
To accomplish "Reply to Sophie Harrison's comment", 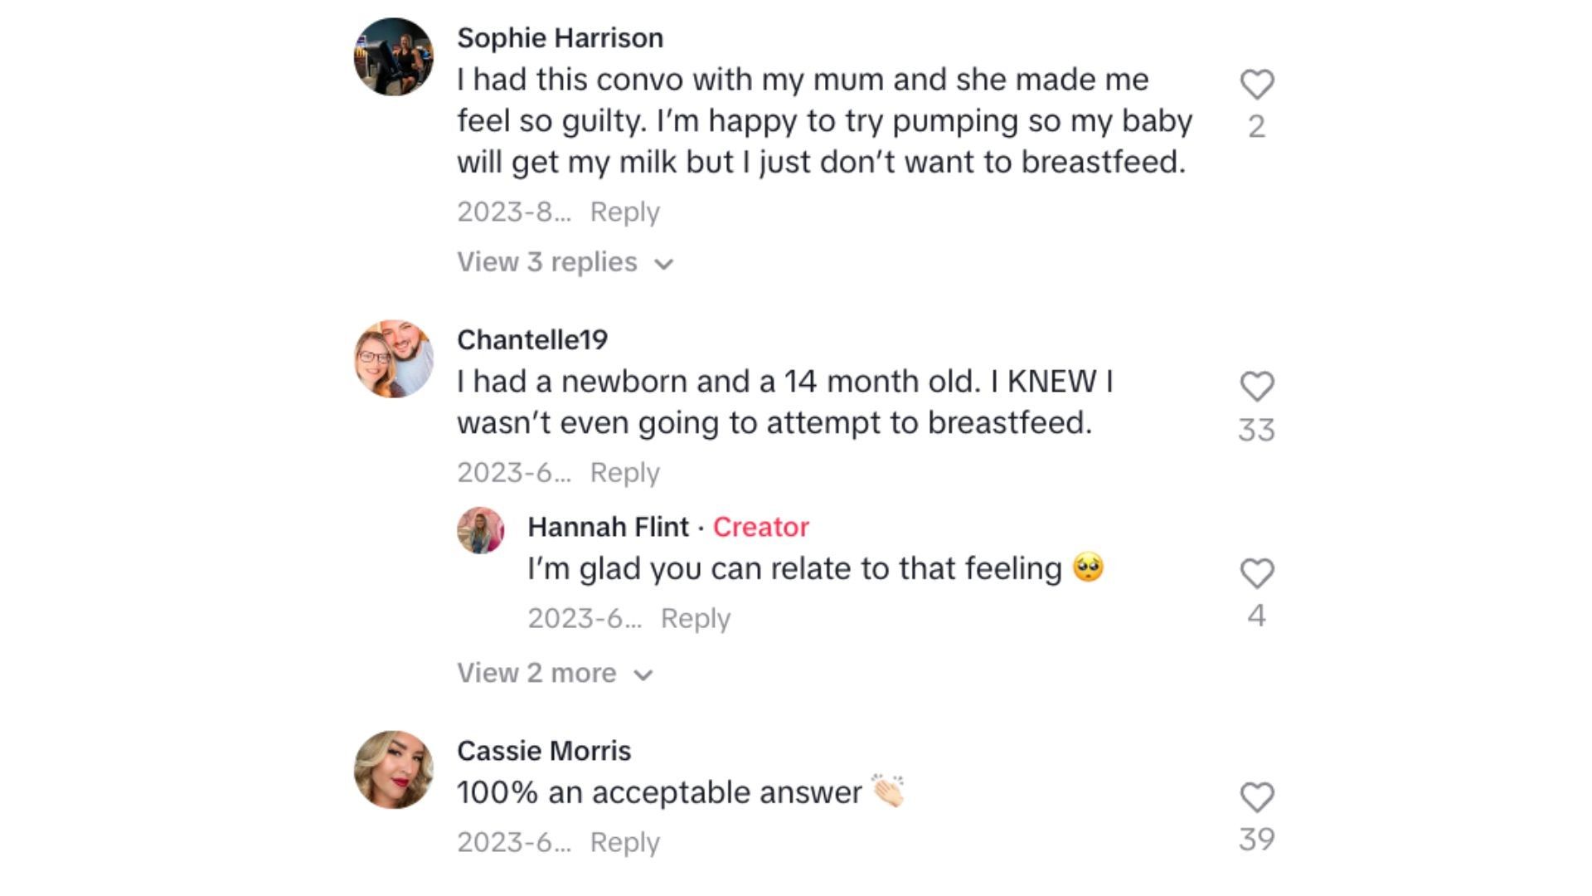I will 624,212.
